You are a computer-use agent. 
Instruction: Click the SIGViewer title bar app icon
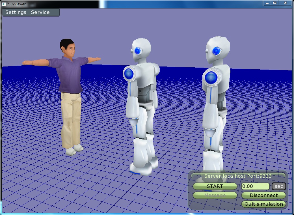(4, 4)
